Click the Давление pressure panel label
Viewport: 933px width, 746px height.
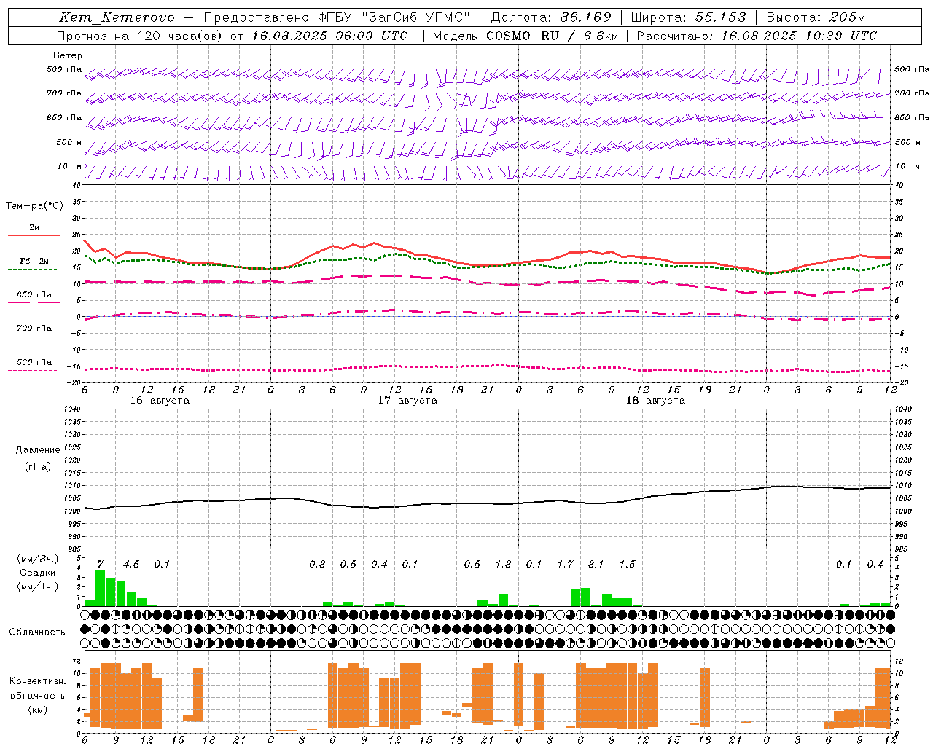tap(38, 450)
